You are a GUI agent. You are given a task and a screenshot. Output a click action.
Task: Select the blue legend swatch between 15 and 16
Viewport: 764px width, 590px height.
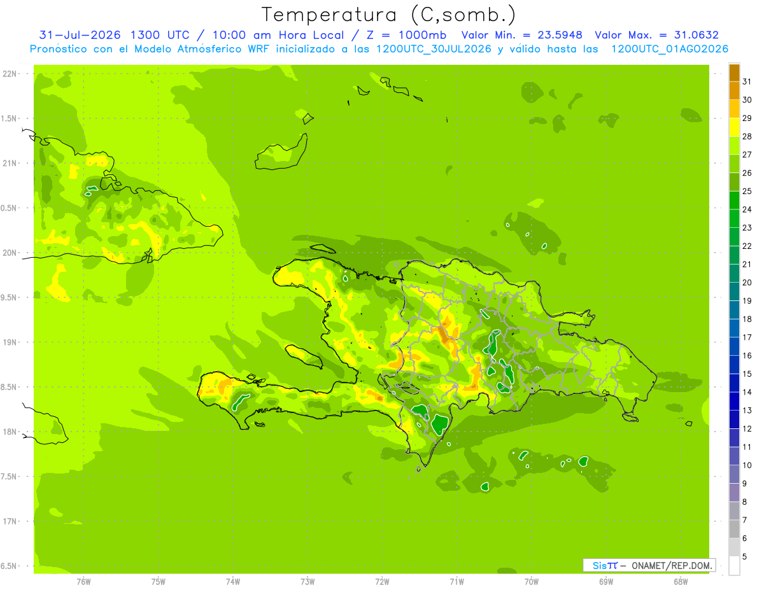734,365
